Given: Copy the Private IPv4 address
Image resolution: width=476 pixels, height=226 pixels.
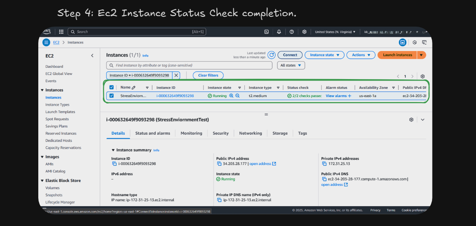Looking at the screenshot, I should [324, 164].
